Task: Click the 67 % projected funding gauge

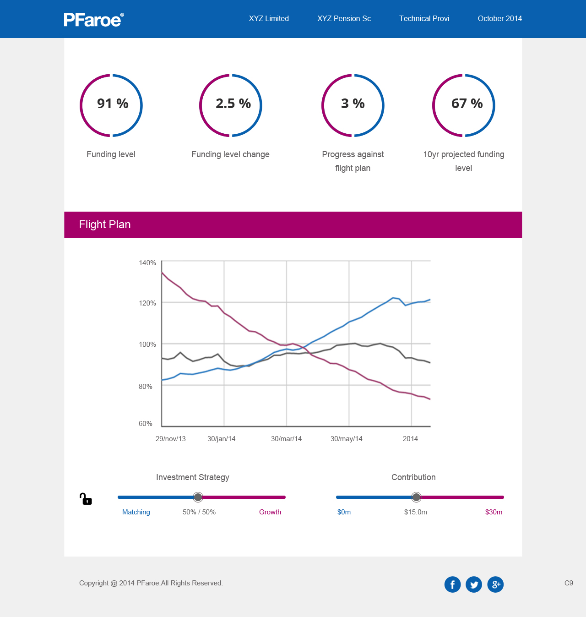Action: coord(464,105)
